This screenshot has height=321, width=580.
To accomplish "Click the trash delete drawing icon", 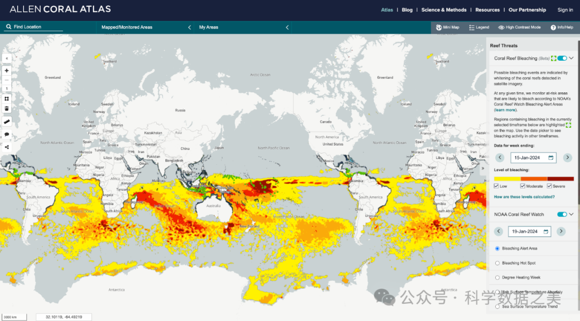I will pos(6,108).
